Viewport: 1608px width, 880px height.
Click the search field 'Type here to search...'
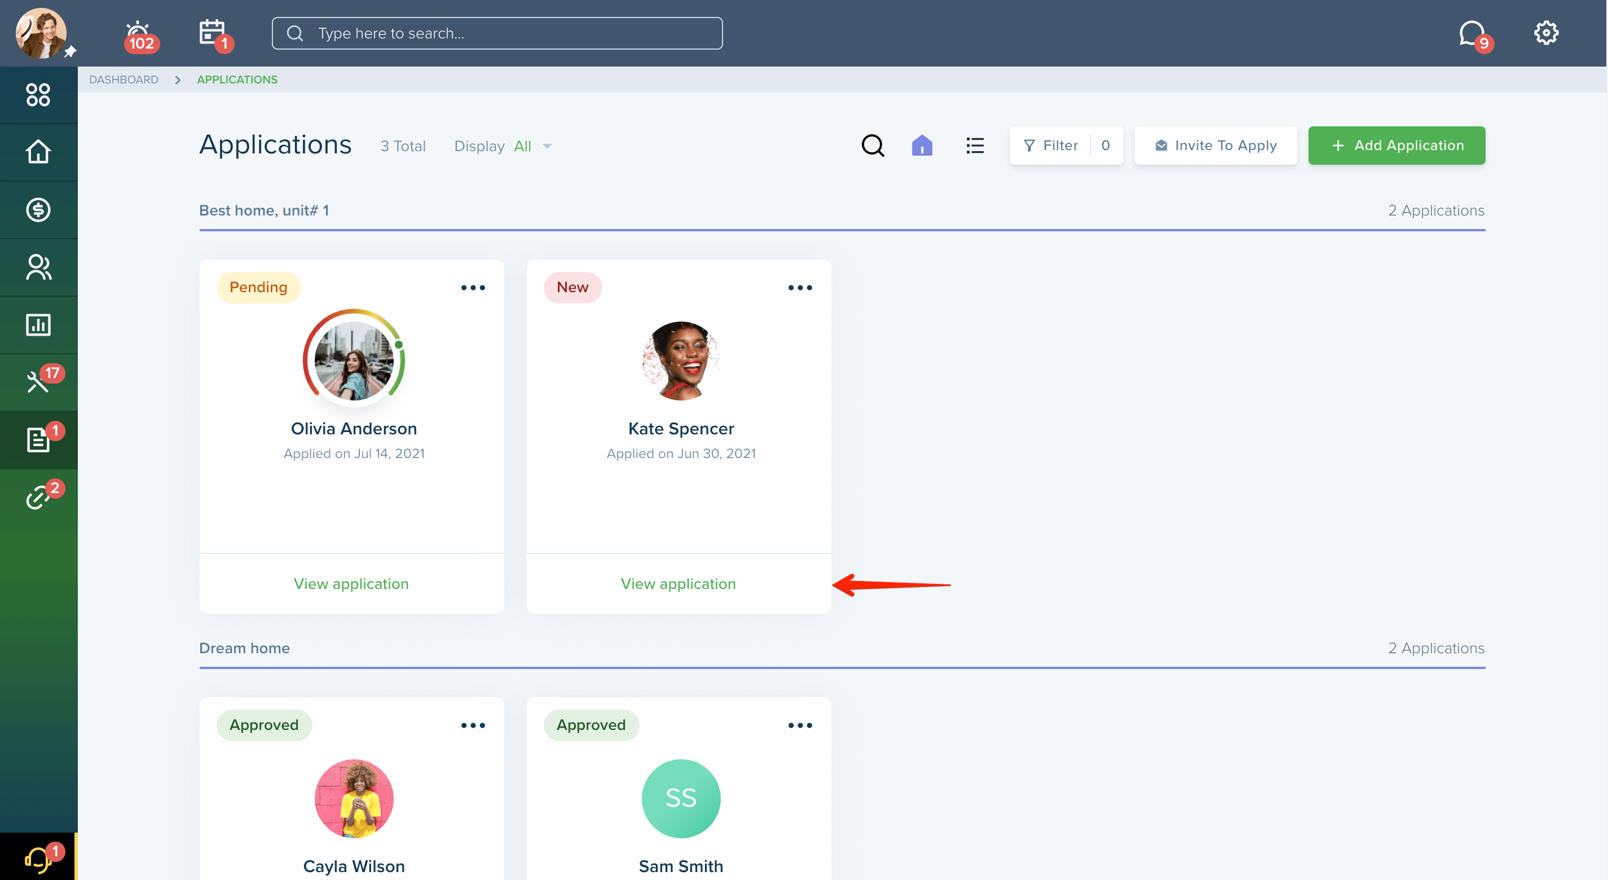pyautogui.click(x=497, y=33)
